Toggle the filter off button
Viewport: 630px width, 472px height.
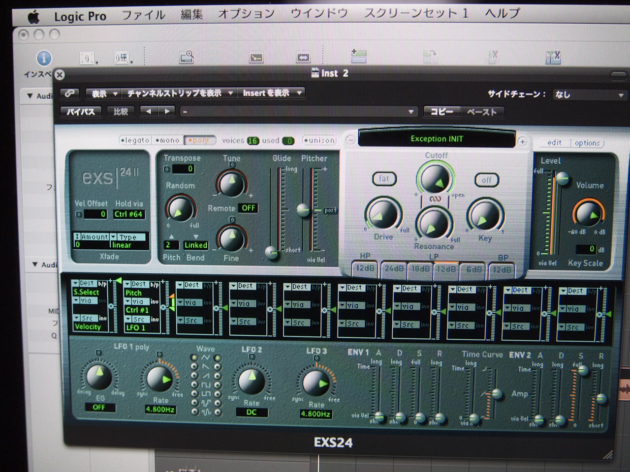(486, 180)
